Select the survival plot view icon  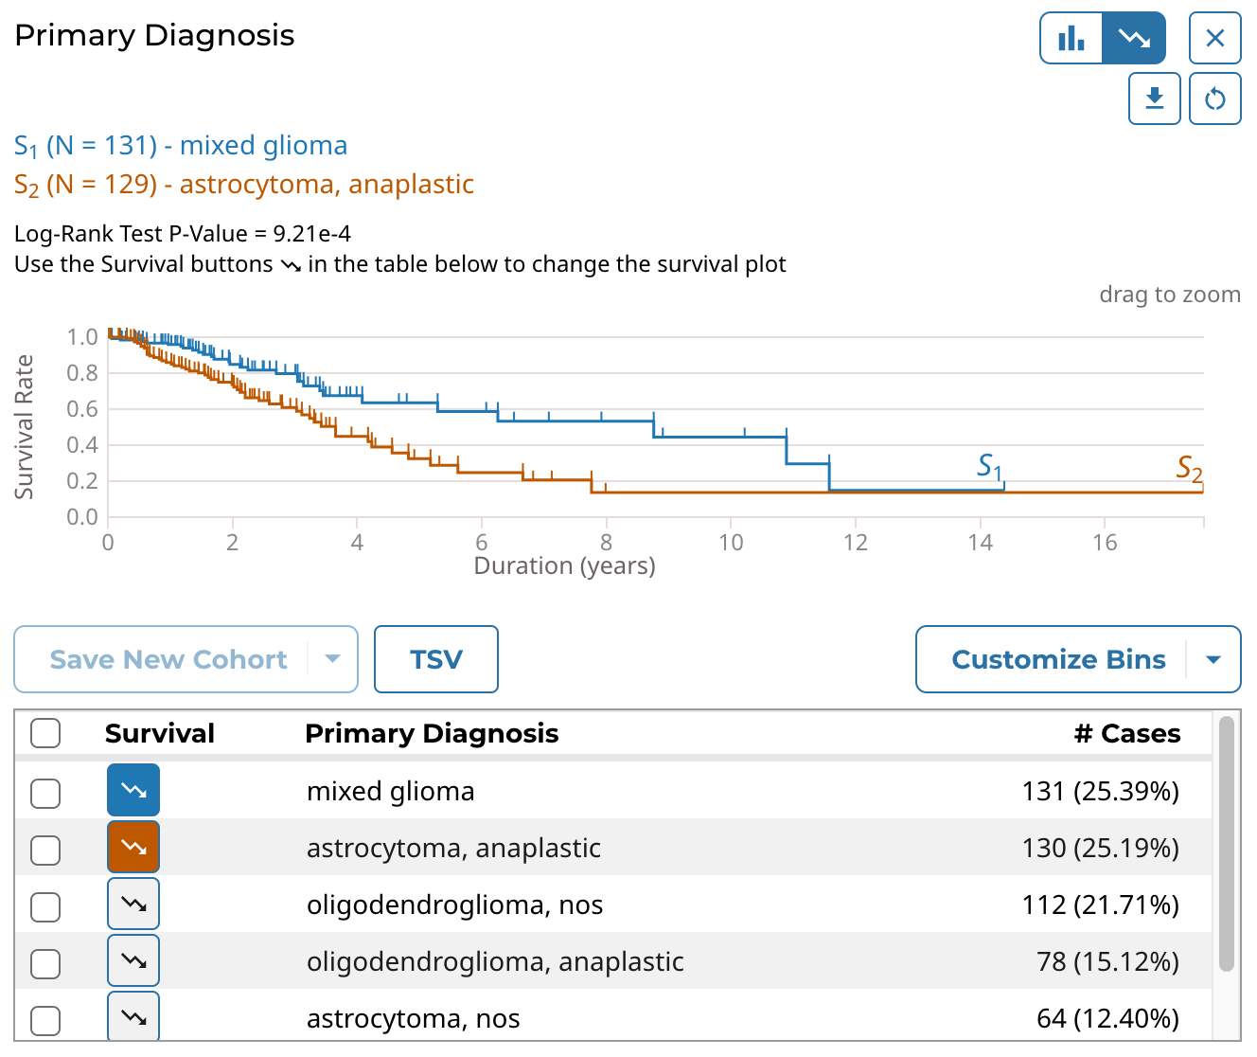pos(1134,38)
